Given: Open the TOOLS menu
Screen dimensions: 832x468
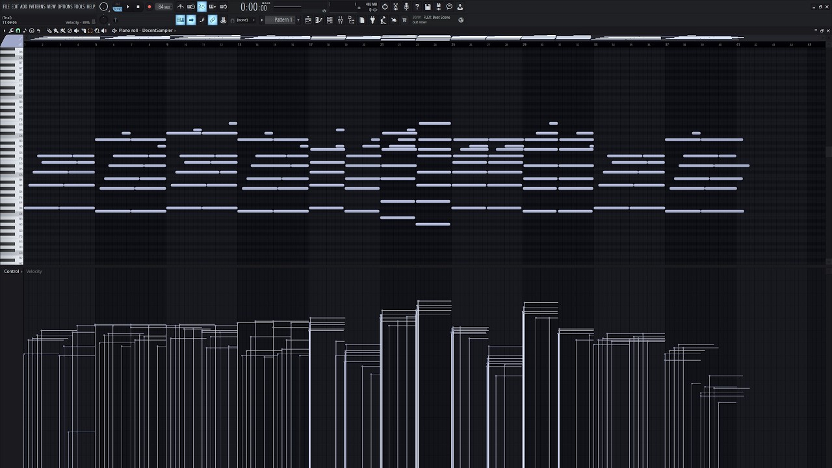Looking at the screenshot, I should pos(79,6).
